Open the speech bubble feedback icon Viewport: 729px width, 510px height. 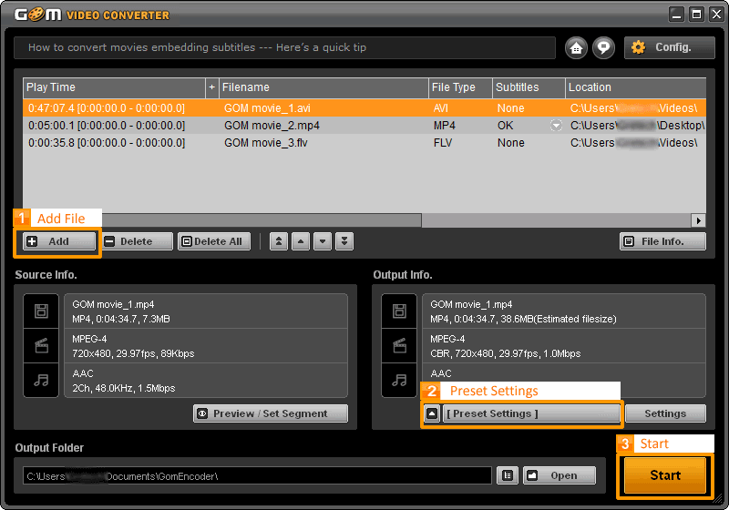tap(603, 48)
